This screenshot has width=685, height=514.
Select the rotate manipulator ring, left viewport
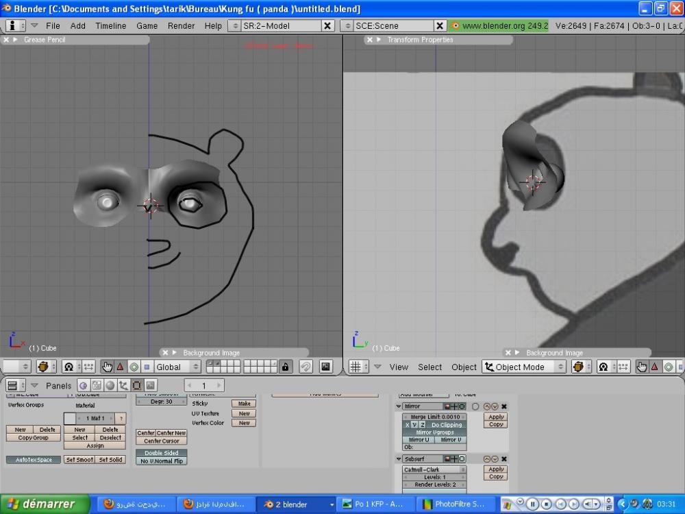pyautogui.click(x=134, y=367)
